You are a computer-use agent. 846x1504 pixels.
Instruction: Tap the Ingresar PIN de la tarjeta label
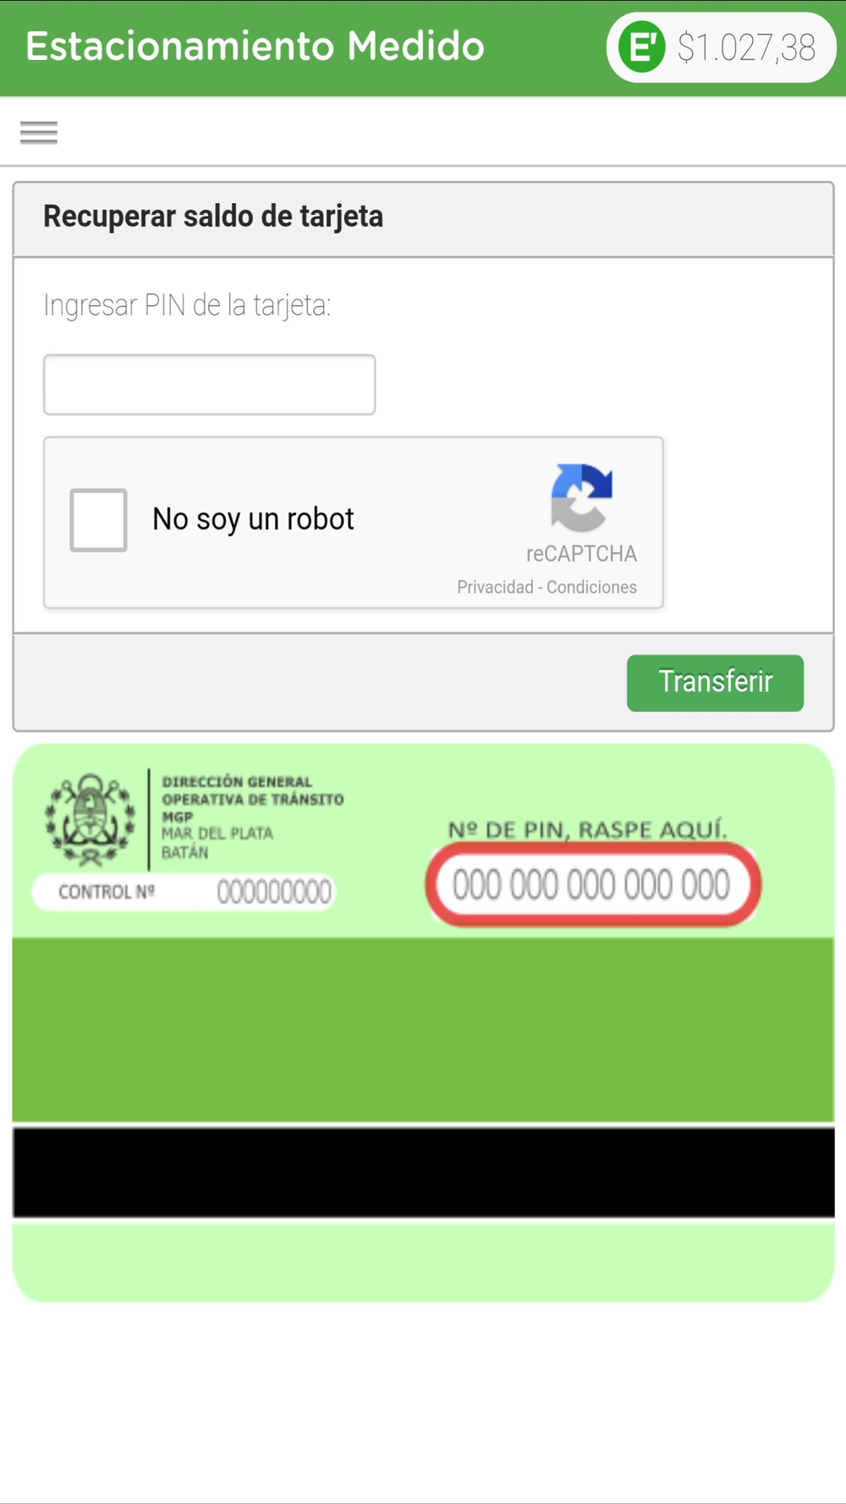[x=187, y=305]
